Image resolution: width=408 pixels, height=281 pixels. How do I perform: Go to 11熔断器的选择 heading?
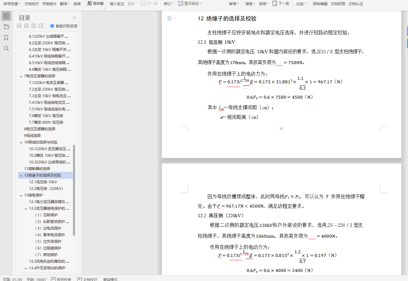click(x=37, y=169)
